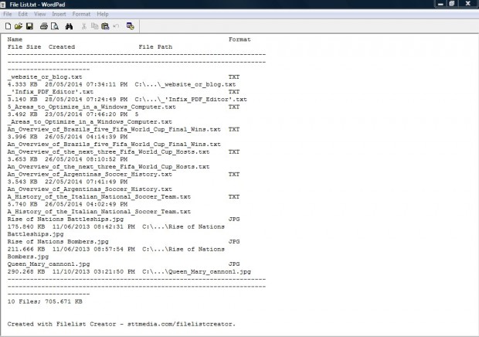Open the Edit menu
This screenshot has width=479, height=337.
23,14
